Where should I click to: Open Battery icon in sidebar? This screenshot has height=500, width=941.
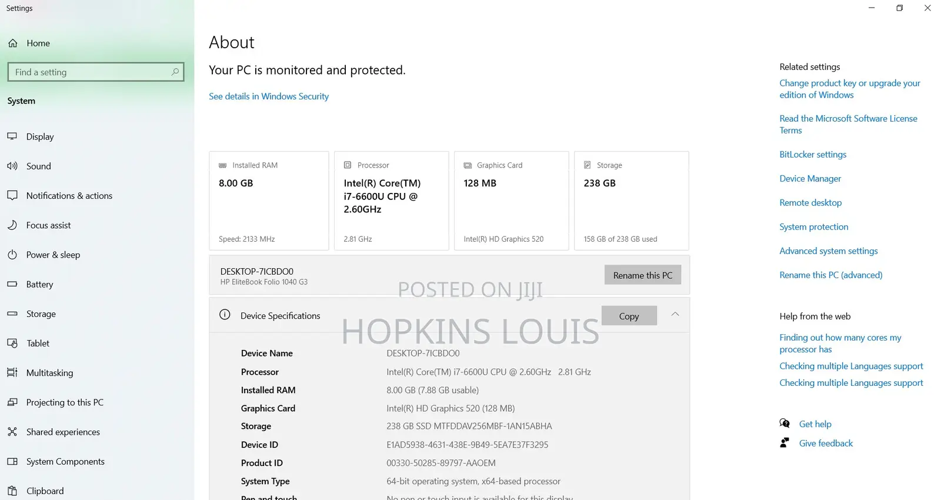12,284
